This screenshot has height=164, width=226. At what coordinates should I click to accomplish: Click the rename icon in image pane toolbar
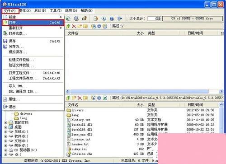85,26
